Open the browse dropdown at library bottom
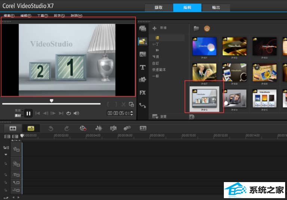The width and height of the screenshot is (287, 200). 155,117
